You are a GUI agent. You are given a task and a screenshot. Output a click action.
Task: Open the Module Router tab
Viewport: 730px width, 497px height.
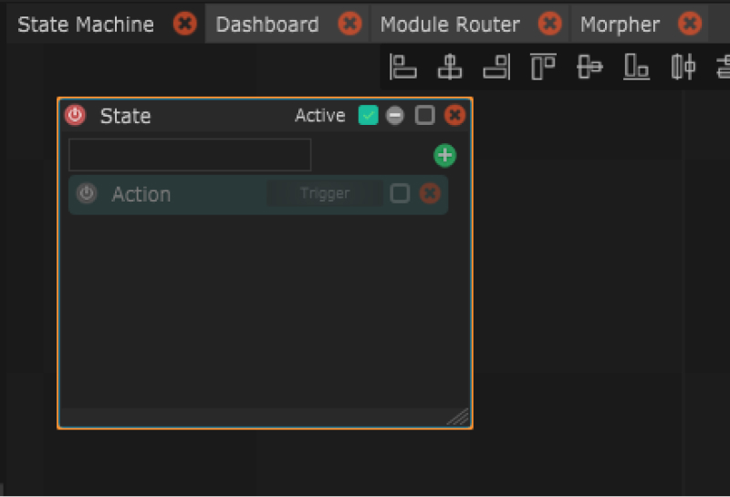pos(450,25)
